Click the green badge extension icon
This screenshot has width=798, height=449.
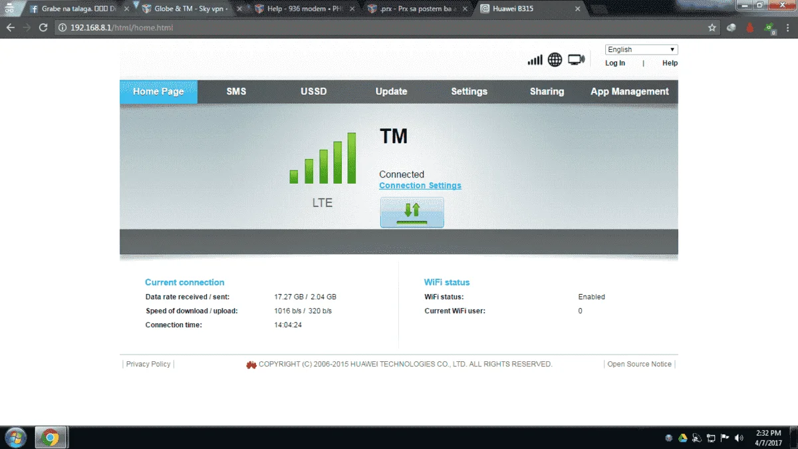(x=769, y=28)
